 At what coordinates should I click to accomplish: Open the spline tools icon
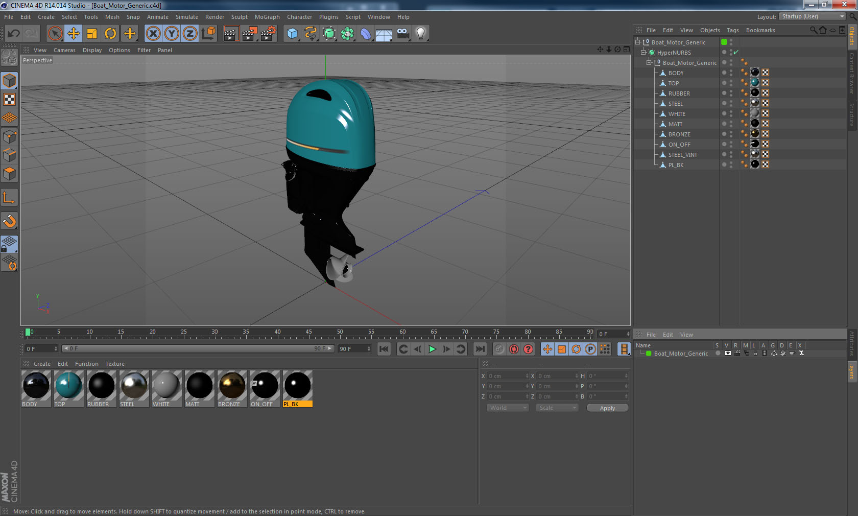pyautogui.click(x=311, y=34)
